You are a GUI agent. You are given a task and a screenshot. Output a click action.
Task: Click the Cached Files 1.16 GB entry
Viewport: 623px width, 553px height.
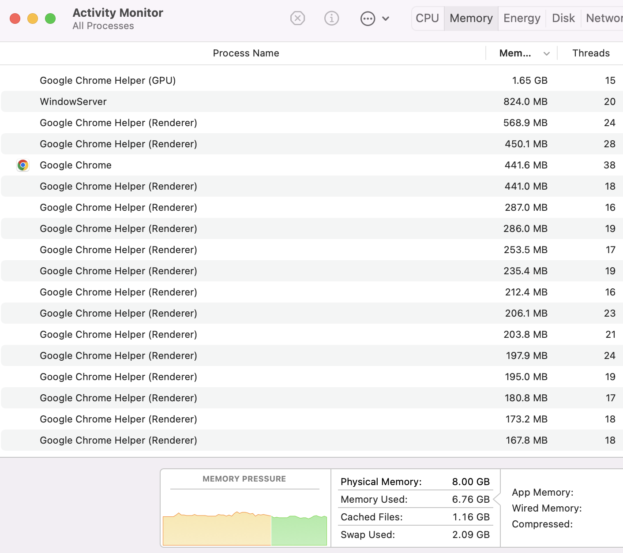(x=415, y=517)
